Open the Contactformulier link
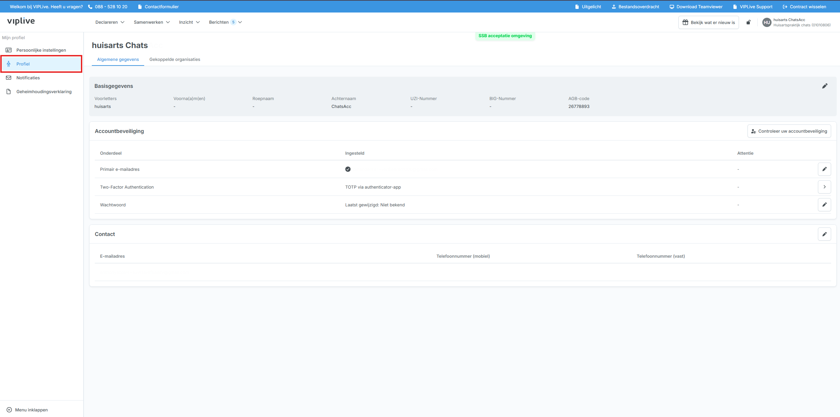The image size is (840, 417). pyautogui.click(x=158, y=7)
